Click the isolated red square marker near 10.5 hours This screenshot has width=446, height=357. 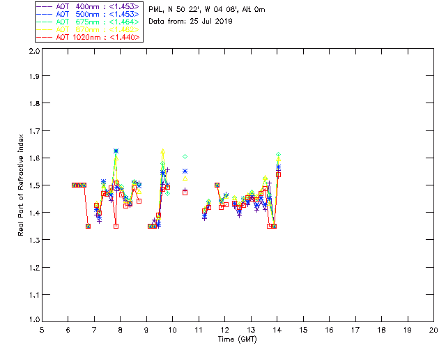point(185,192)
